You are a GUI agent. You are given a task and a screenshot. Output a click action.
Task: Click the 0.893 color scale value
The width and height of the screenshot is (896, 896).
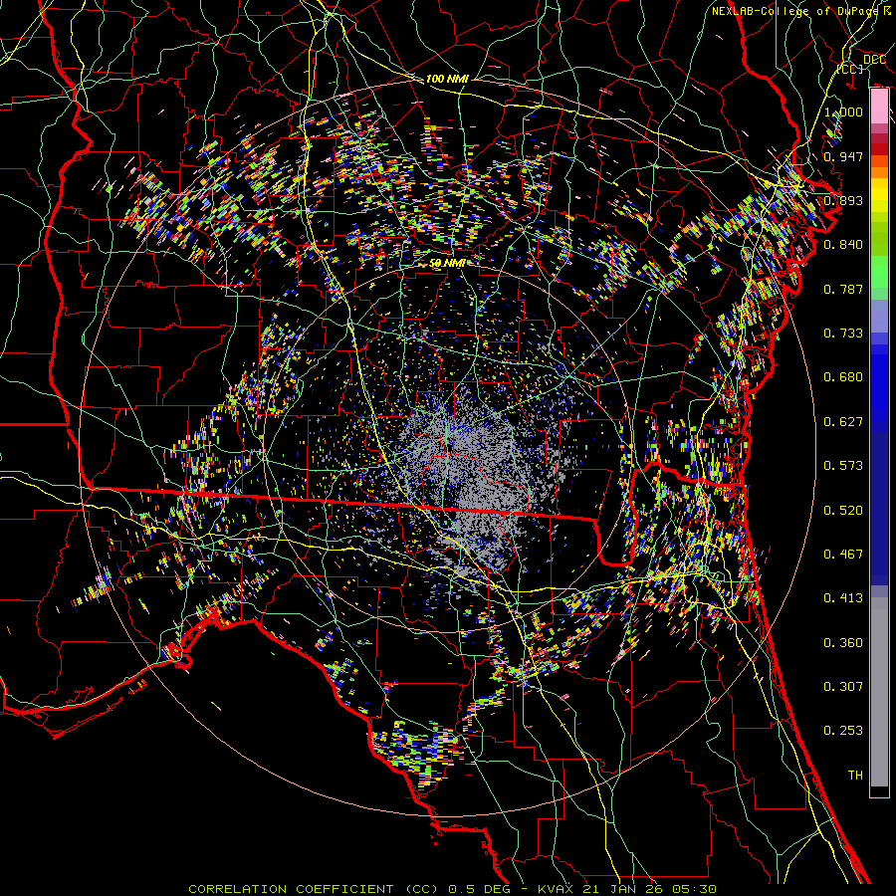point(843,200)
